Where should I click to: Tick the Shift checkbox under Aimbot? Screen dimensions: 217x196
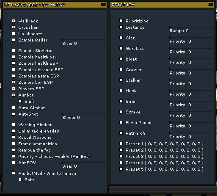pos(20,101)
